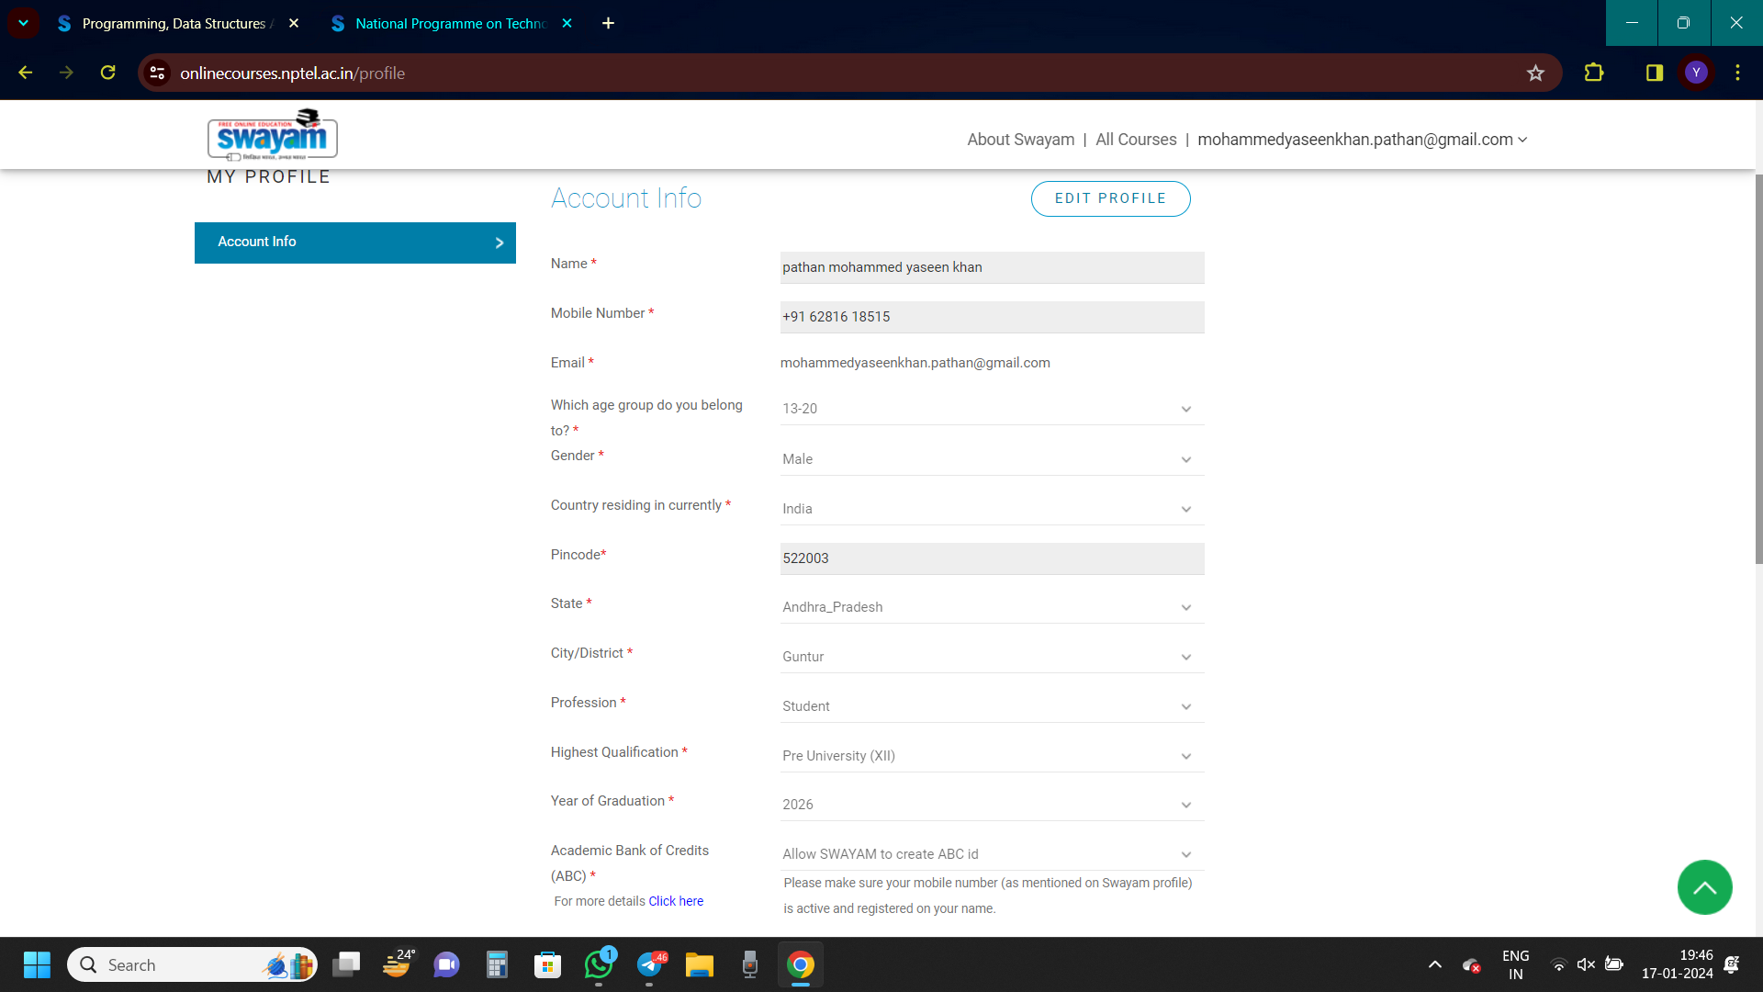Click the battery tray icon
1763x992 pixels.
[1613, 964]
